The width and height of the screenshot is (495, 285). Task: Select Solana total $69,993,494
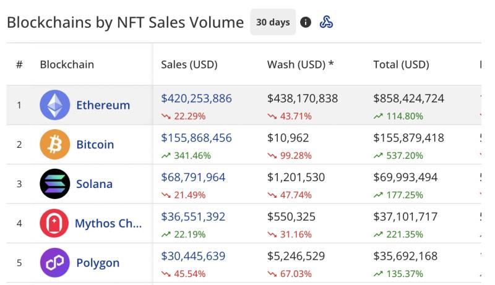[406, 177]
